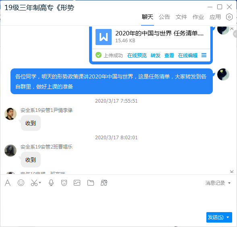Open the font formatting tool
237x227 pixels.
click(x=8, y=183)
